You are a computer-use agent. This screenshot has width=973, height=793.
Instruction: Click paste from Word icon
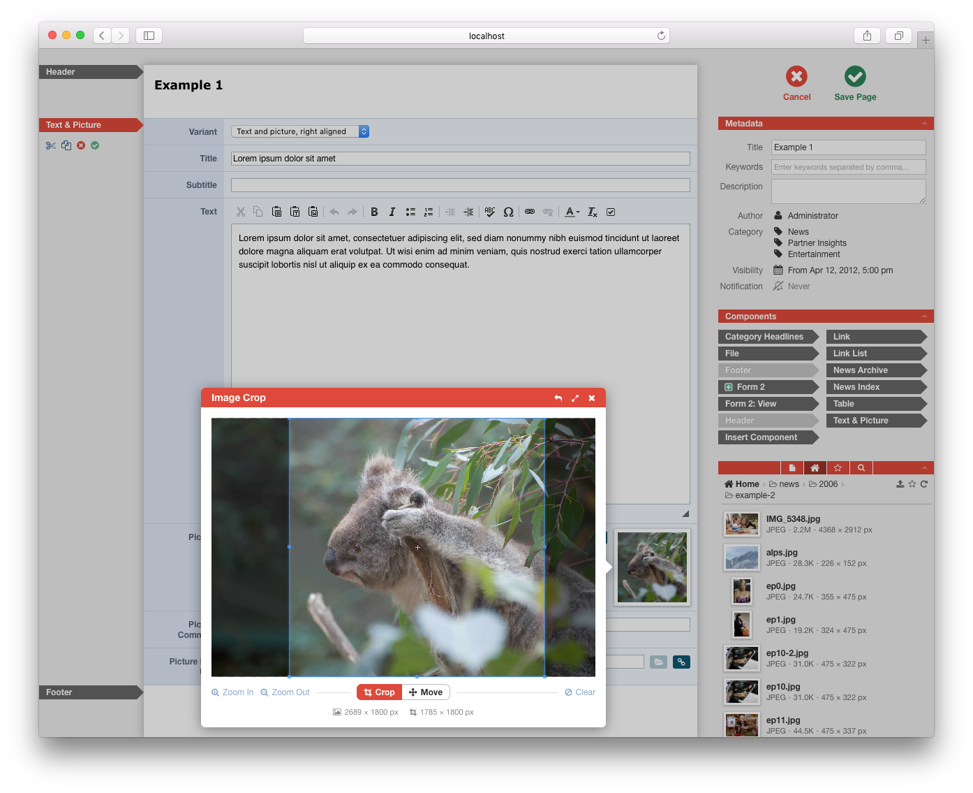(x=313, y=212)
